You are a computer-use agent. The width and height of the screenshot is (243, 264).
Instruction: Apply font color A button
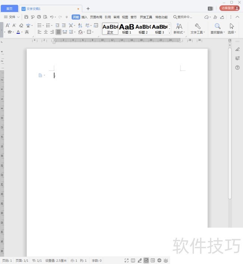point(18,32)
